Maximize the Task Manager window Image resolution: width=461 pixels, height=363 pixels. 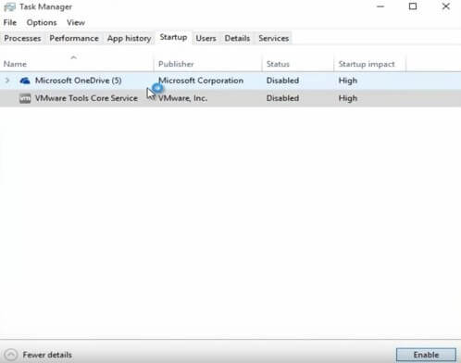point(413,6)
